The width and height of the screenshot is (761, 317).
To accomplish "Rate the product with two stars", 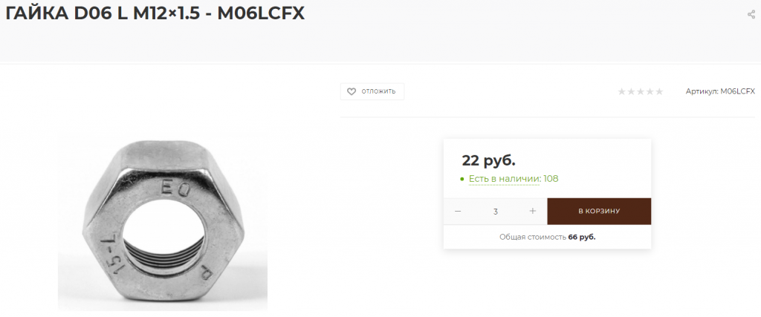I will (631, 91).
